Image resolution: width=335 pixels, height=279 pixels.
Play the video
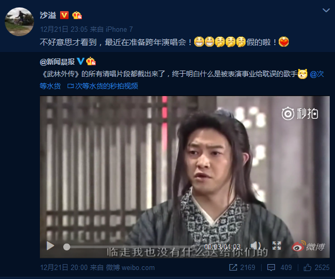(51, 246)
